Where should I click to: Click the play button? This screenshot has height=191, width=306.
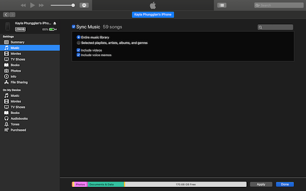click(32, 5)
